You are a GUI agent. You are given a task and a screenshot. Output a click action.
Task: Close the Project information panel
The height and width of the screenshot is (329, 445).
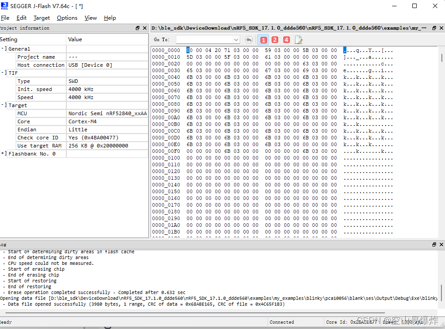click(x=145, y=28)
